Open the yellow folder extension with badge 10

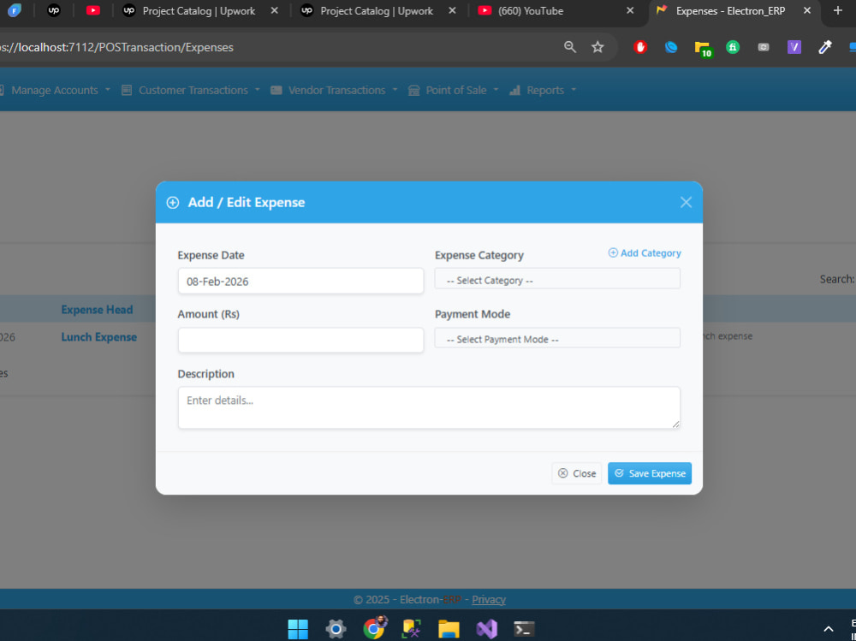coord(703,49)
